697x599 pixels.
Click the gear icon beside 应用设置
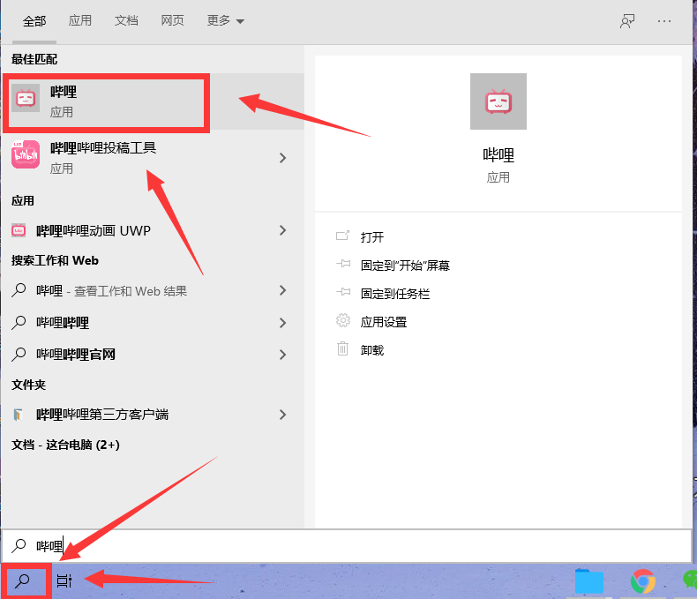(x=342, y=320)
